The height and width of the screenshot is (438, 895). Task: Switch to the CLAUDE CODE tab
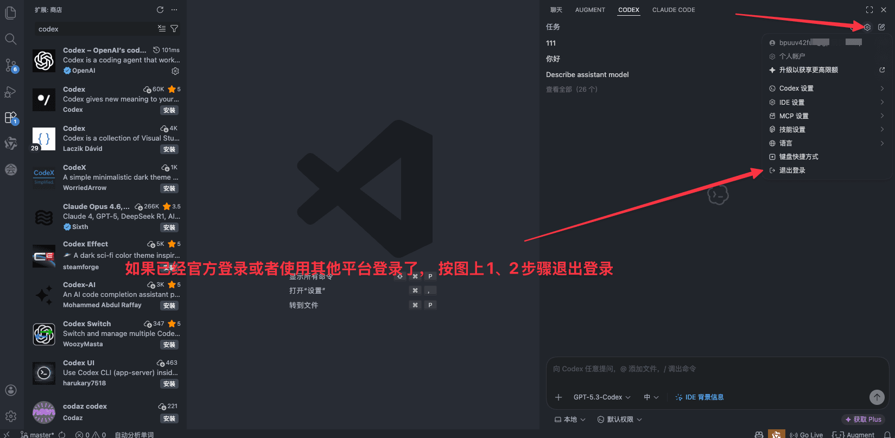coord(674,10)
